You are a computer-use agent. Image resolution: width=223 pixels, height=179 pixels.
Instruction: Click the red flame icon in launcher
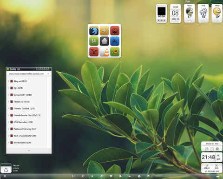click(x=115, y=31)
